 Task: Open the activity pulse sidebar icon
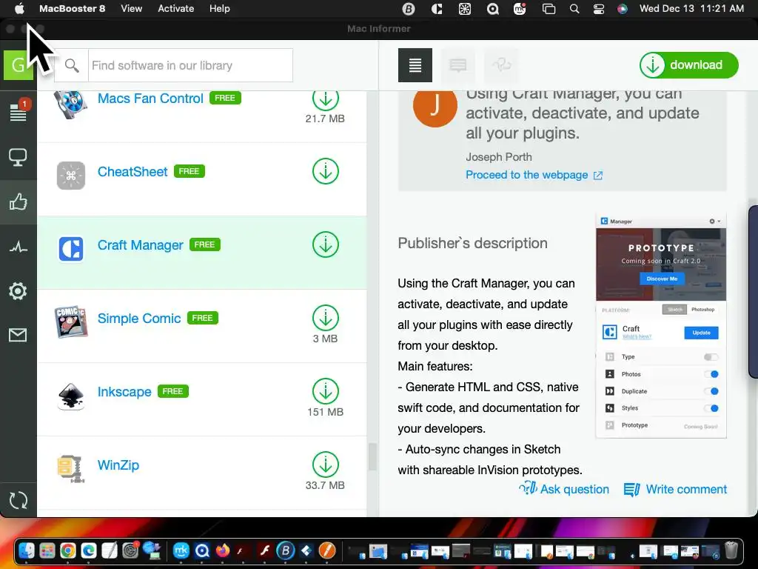(x=18, y=247)
